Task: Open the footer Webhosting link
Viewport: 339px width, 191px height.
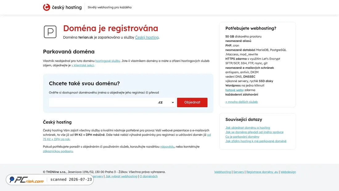Action: pyautogui.click(x=223, y=172)
